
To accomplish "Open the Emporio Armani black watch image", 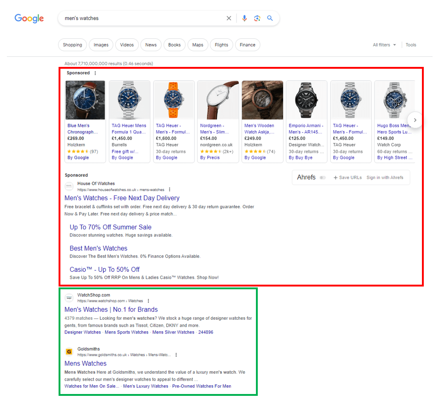I will point(307,100).
